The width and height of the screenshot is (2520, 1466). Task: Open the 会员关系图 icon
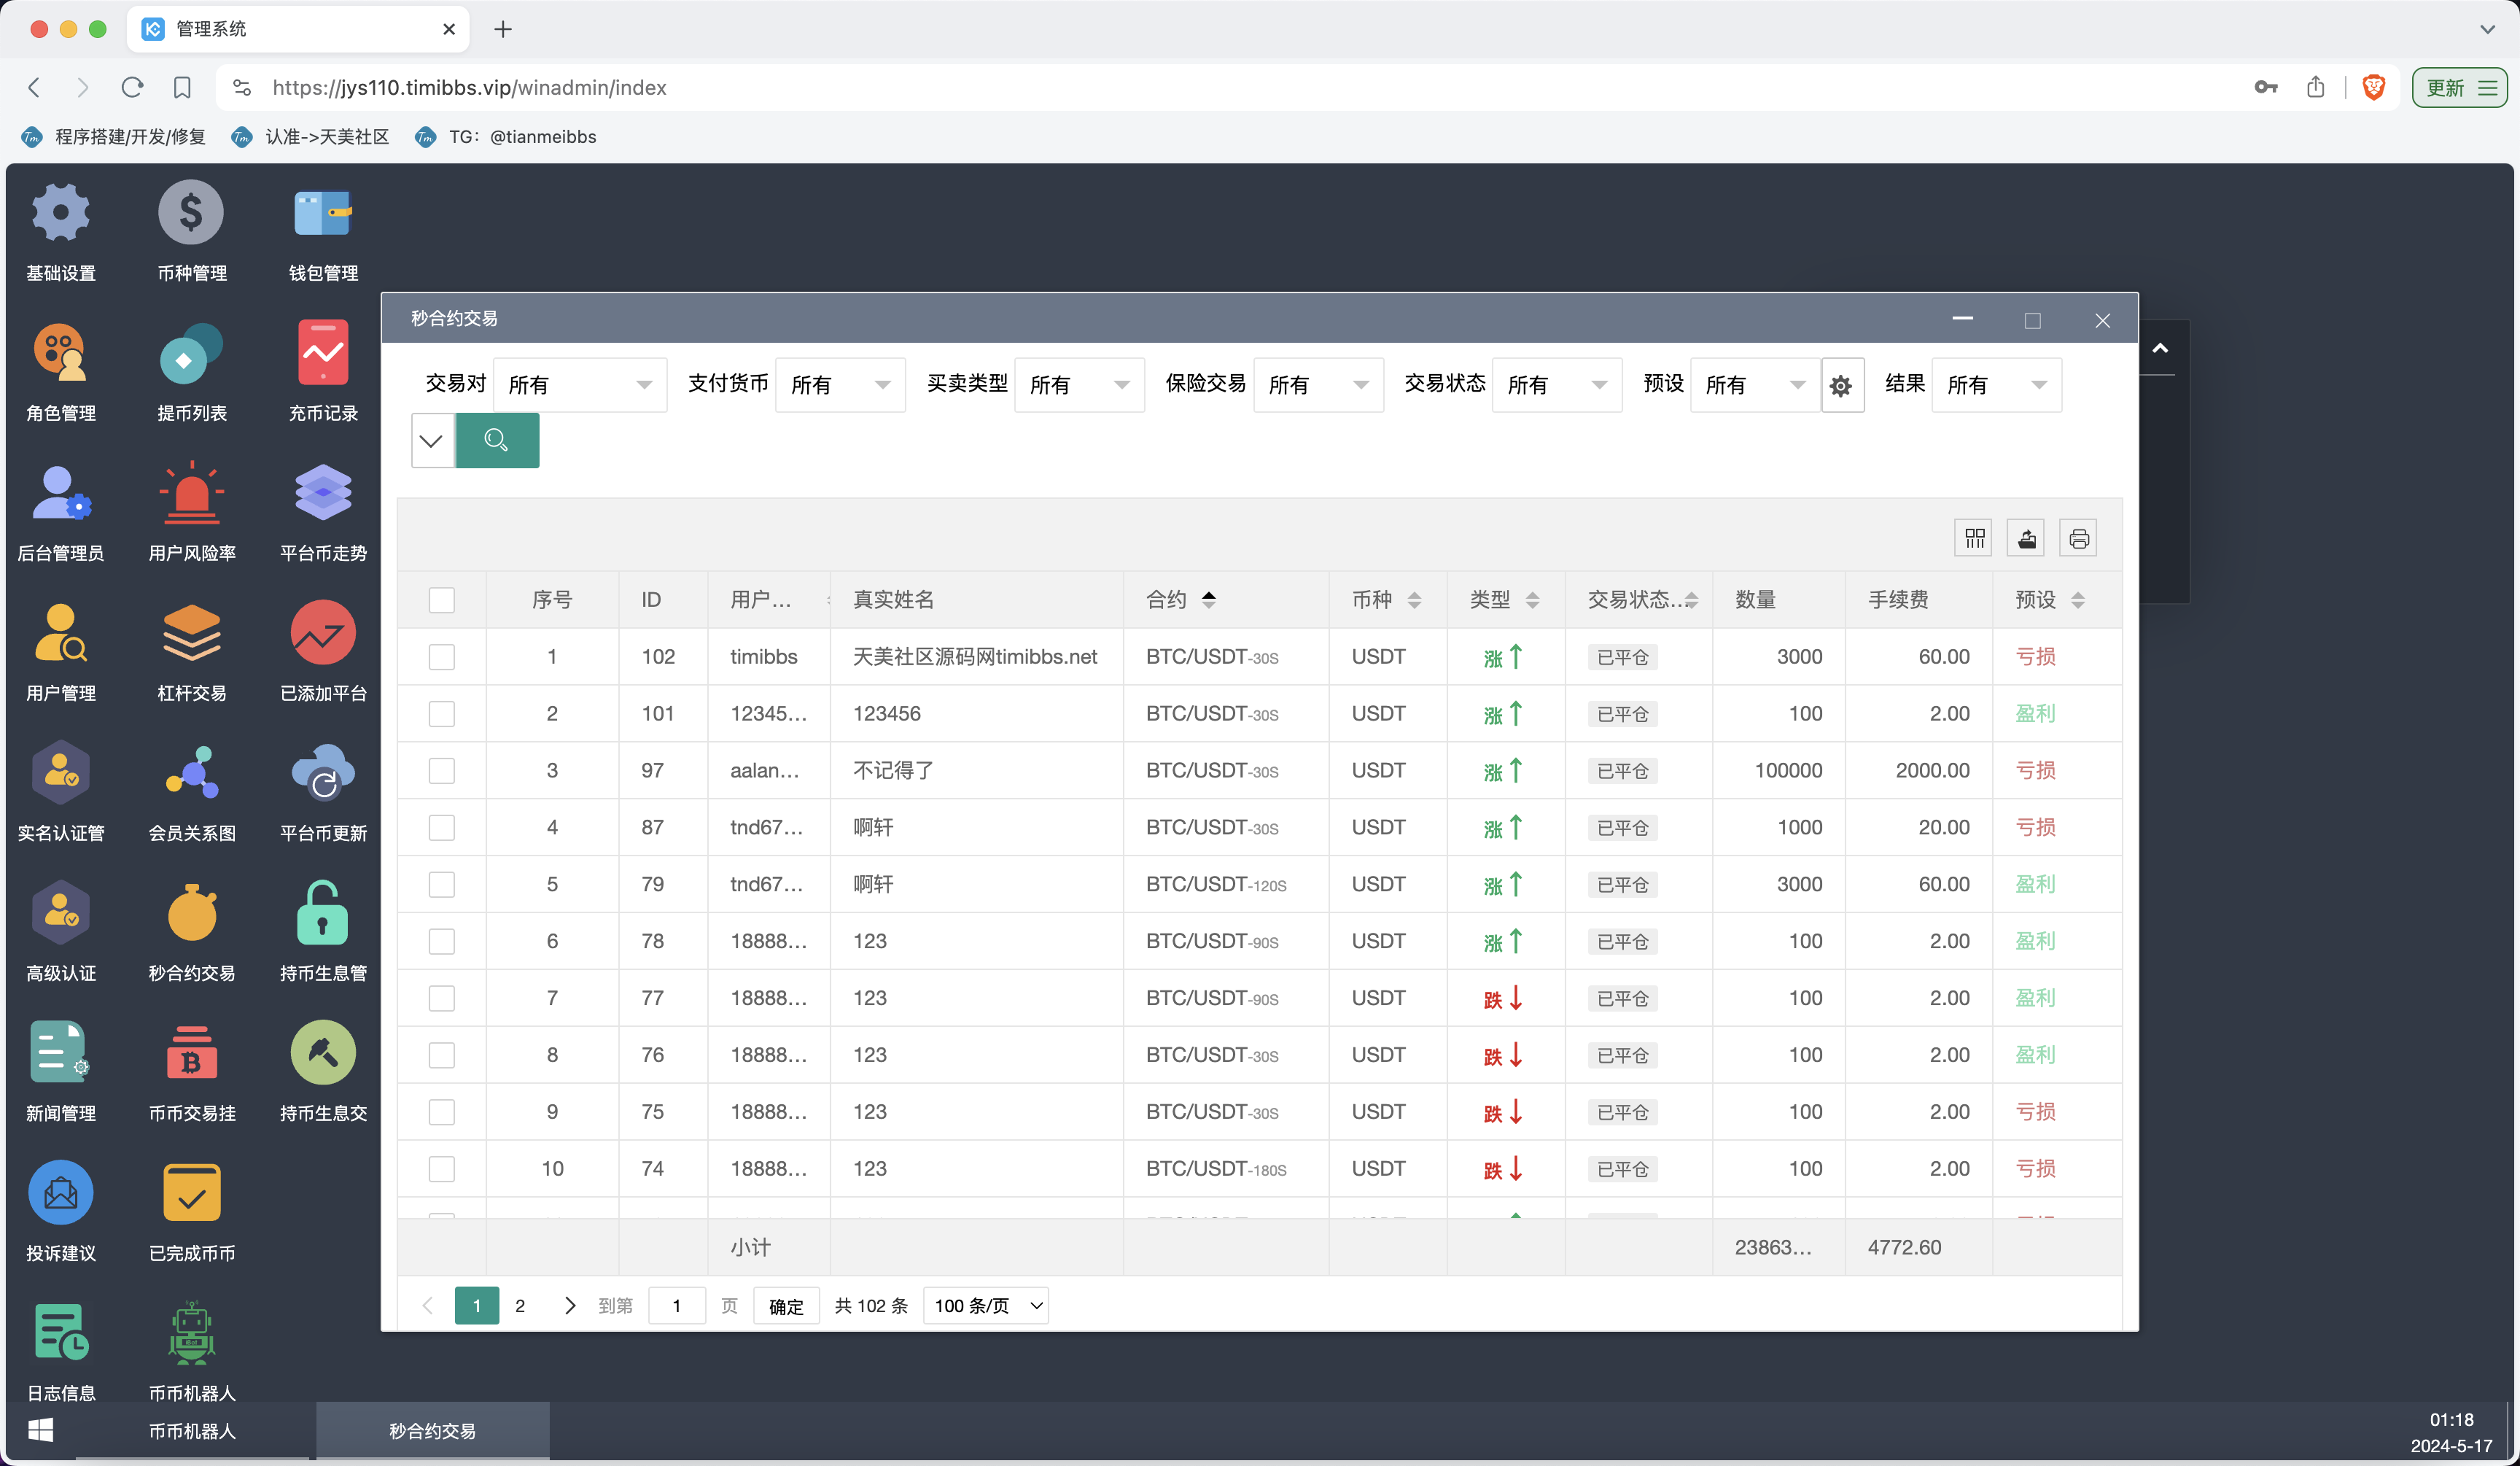[x=191, y=772]
